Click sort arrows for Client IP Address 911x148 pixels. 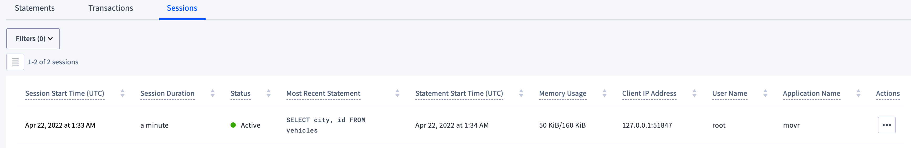694,93
